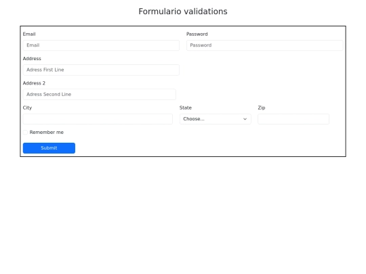
Task: Click the chevron arrow in State select
Action: [245, 119]
